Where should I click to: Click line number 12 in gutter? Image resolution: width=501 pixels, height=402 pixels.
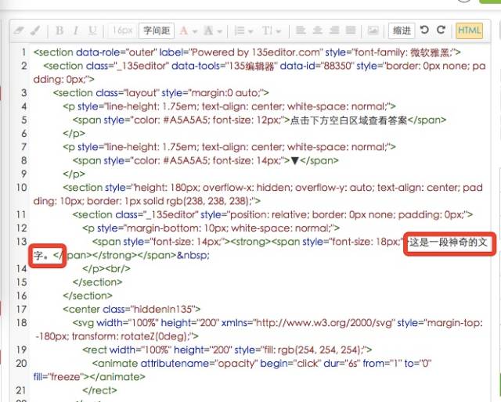point(21,228)
